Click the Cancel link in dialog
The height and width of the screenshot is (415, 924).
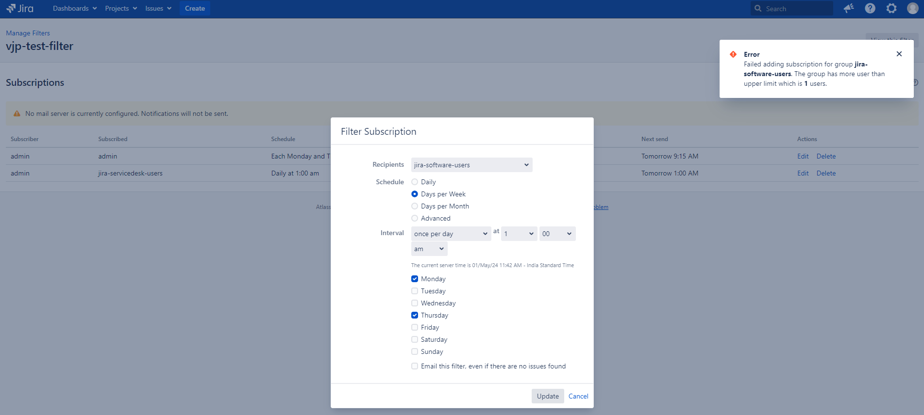pos(578,396)
